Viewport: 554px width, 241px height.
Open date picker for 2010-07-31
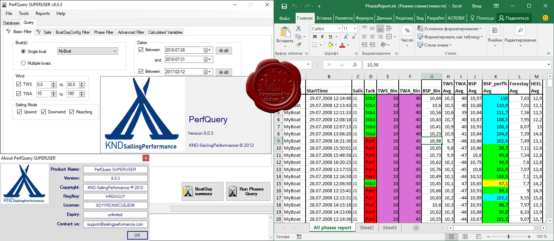208,59
